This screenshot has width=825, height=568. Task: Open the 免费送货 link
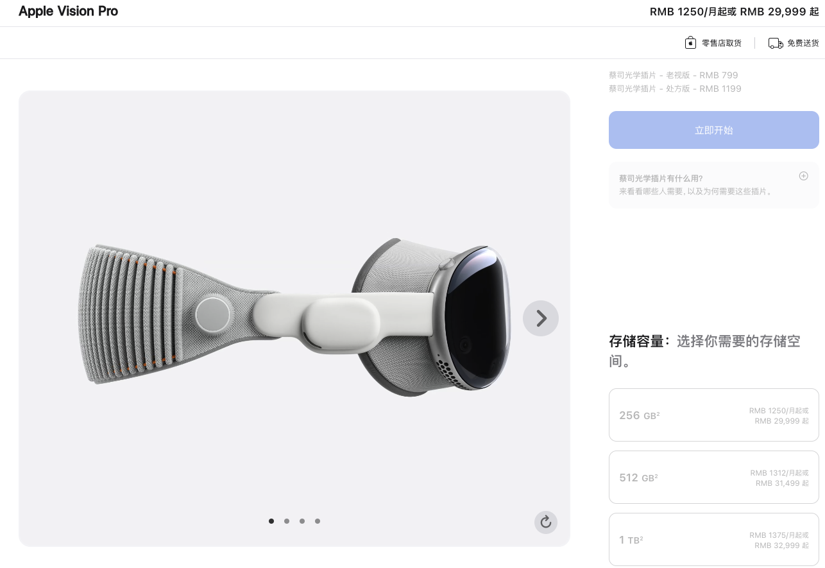[x=803, y=43]
